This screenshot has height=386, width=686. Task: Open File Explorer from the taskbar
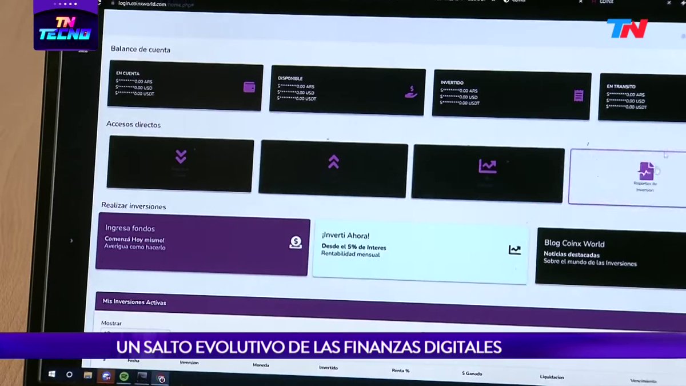pyautogui.click(x=87, y=375)
